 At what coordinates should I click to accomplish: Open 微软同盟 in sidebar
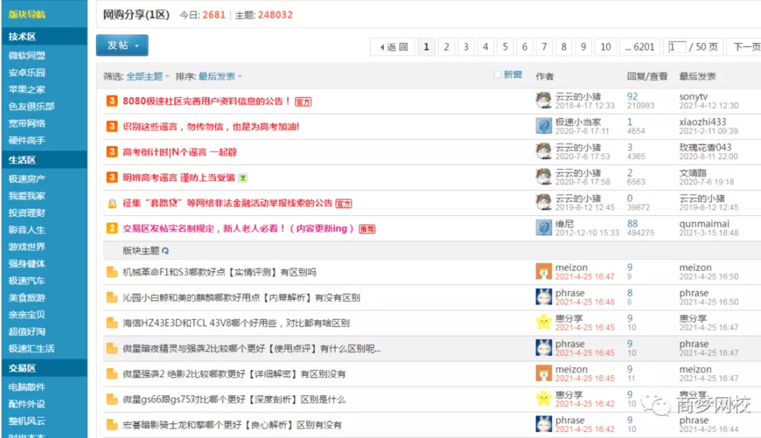tap(27, 56)
